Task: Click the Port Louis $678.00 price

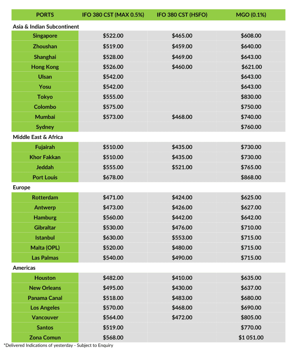Action: (113, 177)
